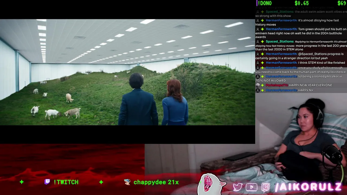Click PorkchopsTV's avatar badge in chat

pos(258,85)
